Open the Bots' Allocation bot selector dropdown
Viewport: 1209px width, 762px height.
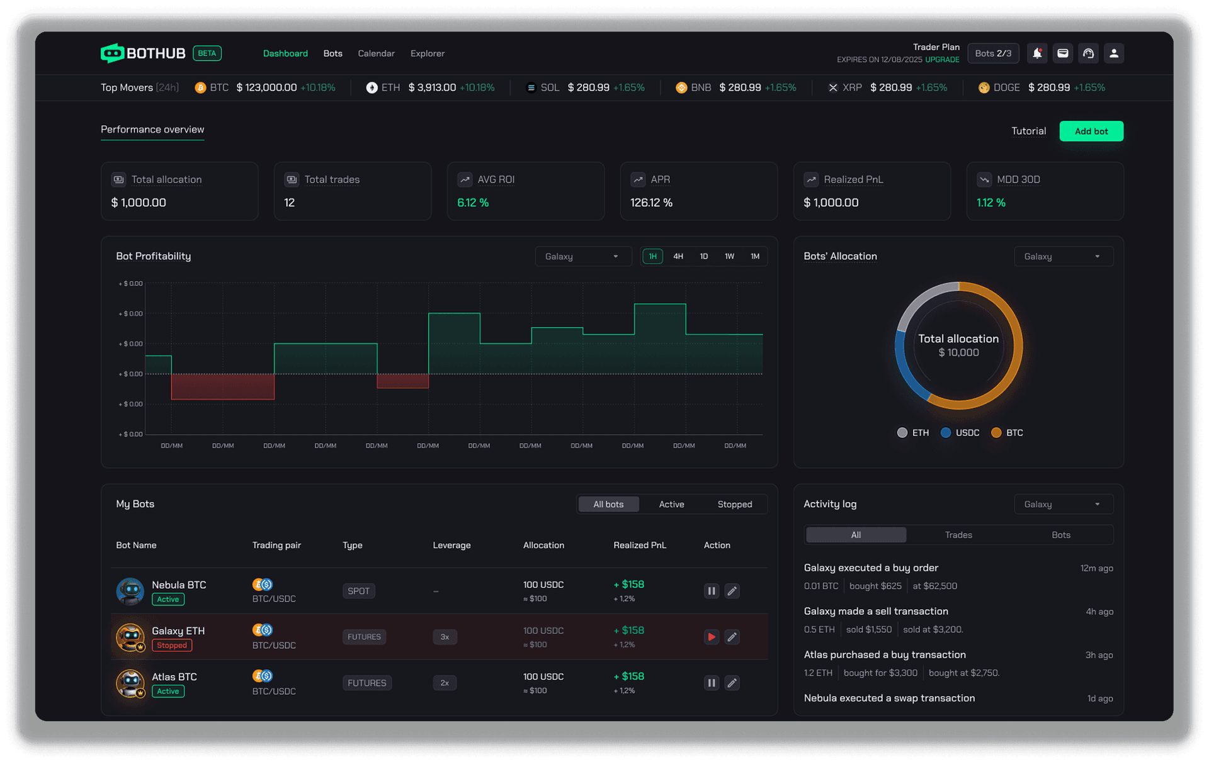1063,256
